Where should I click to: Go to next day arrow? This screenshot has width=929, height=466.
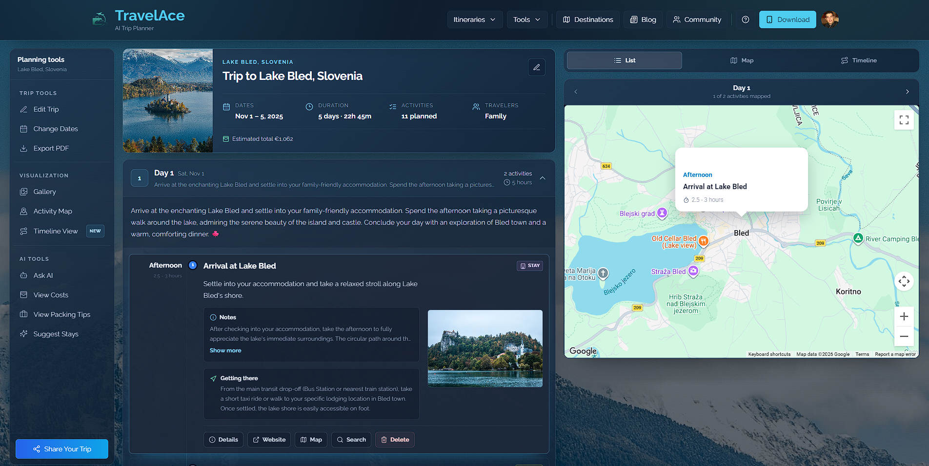(907, 92)
